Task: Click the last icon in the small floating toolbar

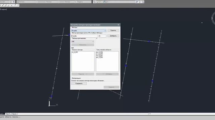Action: click(x=18, y=5)
